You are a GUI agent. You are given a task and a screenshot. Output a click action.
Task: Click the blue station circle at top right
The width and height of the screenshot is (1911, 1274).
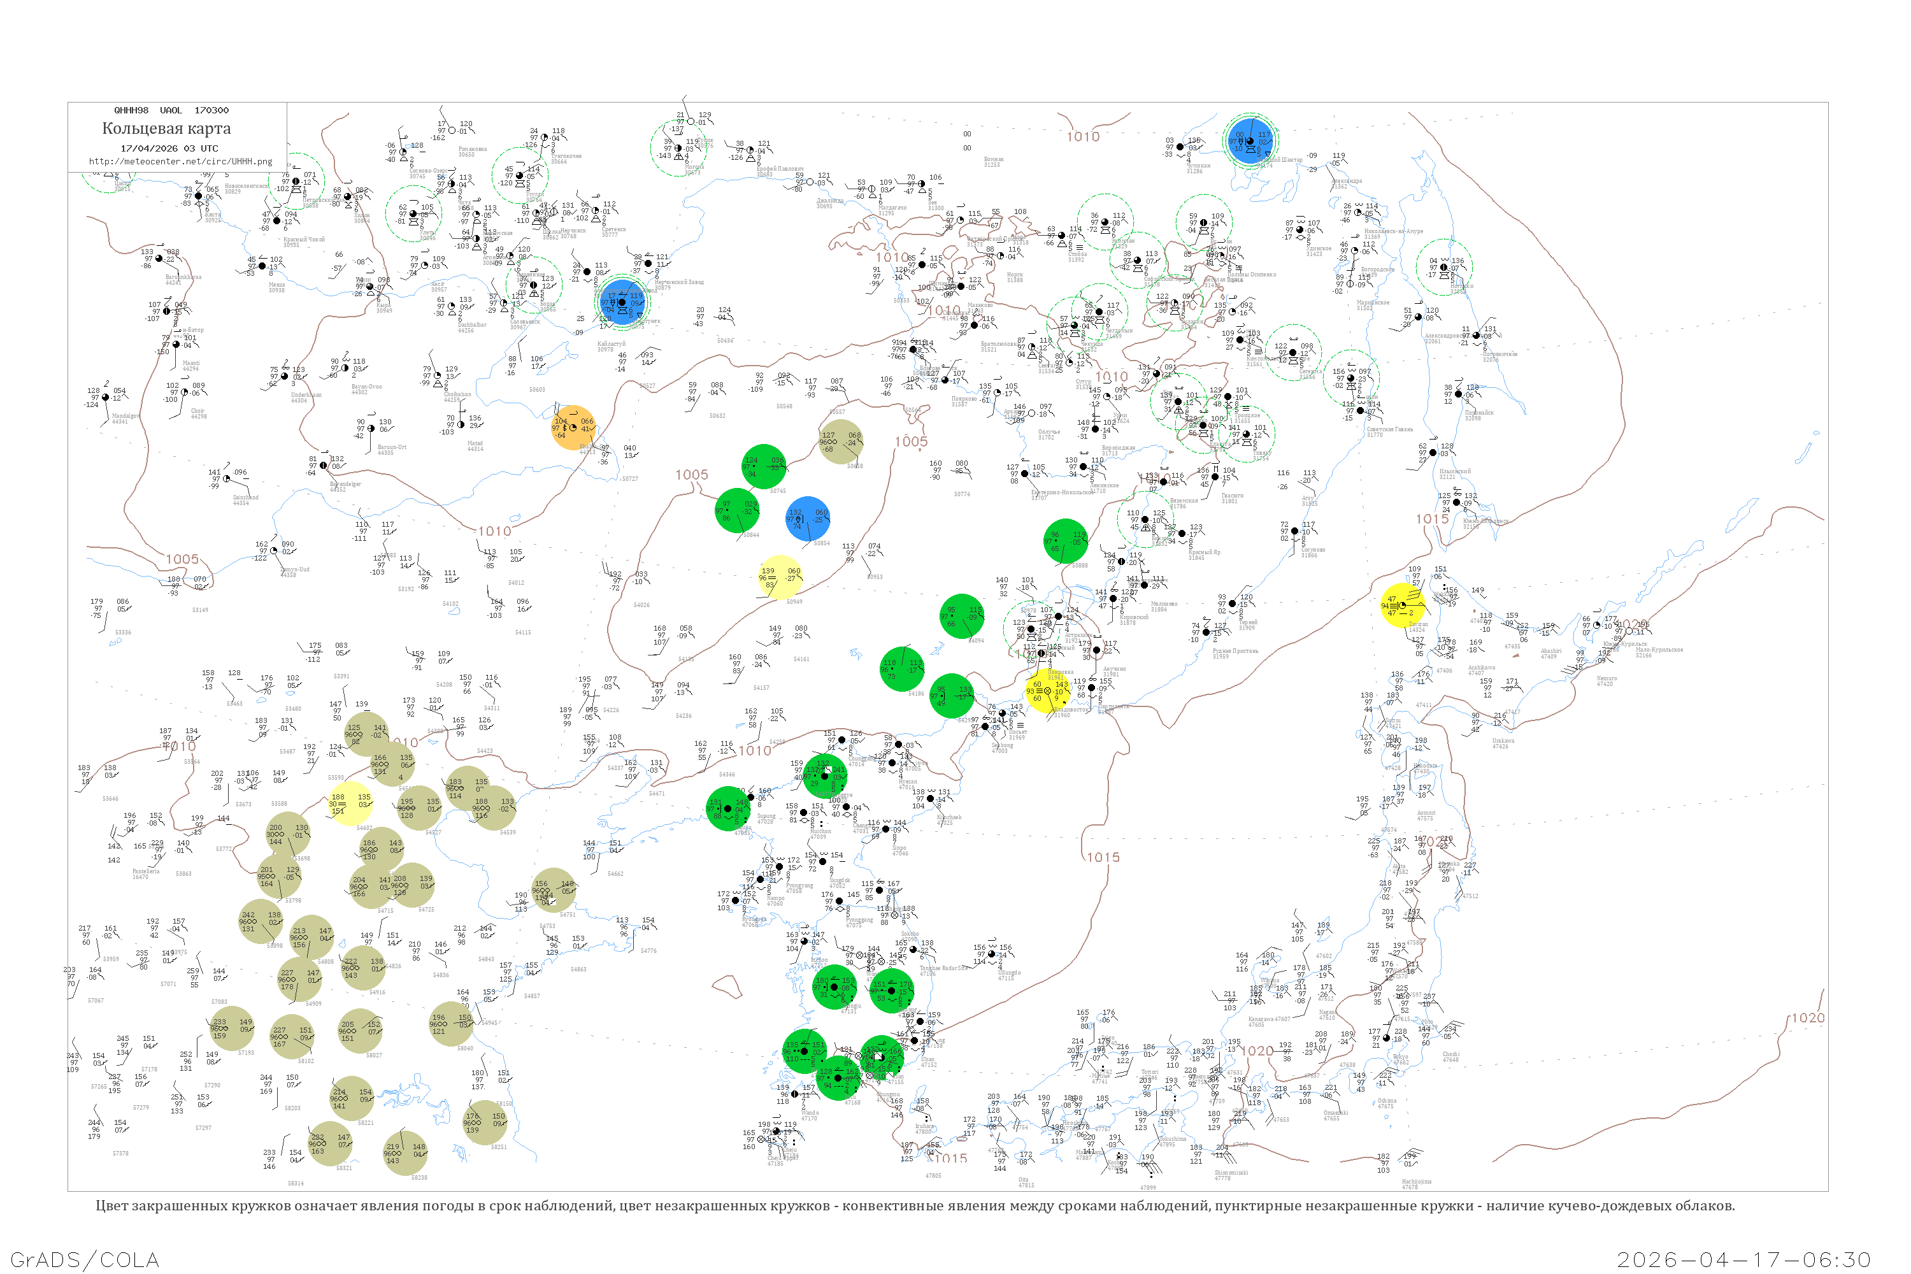click(x=1250, y=141)
